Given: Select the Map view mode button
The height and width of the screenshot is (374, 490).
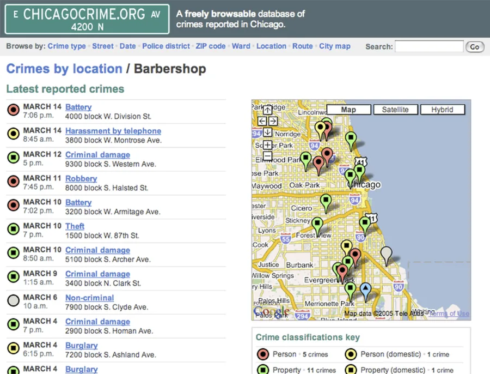Looking at the screenshot, I should click(x=348, y=110).
